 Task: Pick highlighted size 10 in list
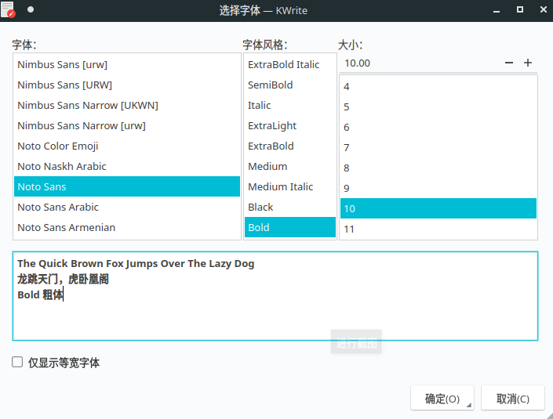[438, 208]
